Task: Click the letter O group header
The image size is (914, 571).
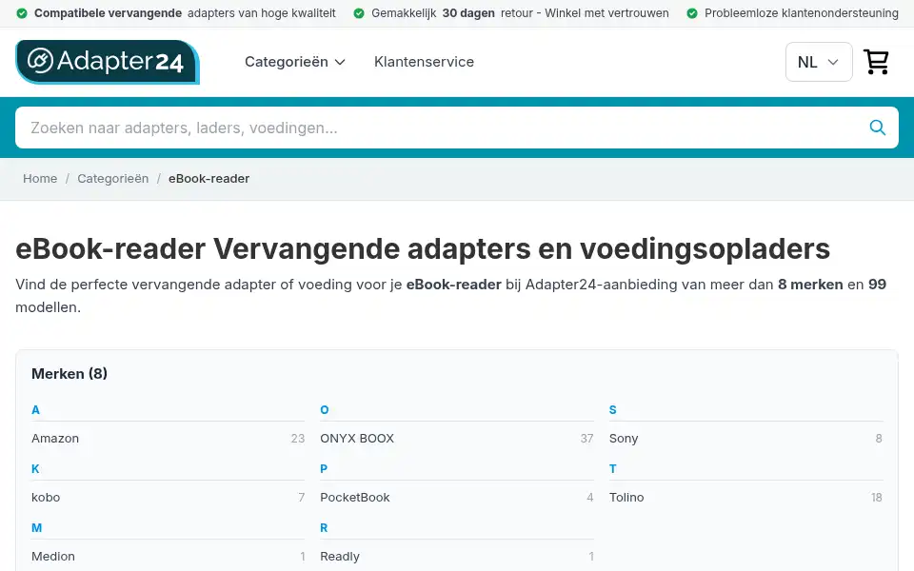Action: (325, 409)
